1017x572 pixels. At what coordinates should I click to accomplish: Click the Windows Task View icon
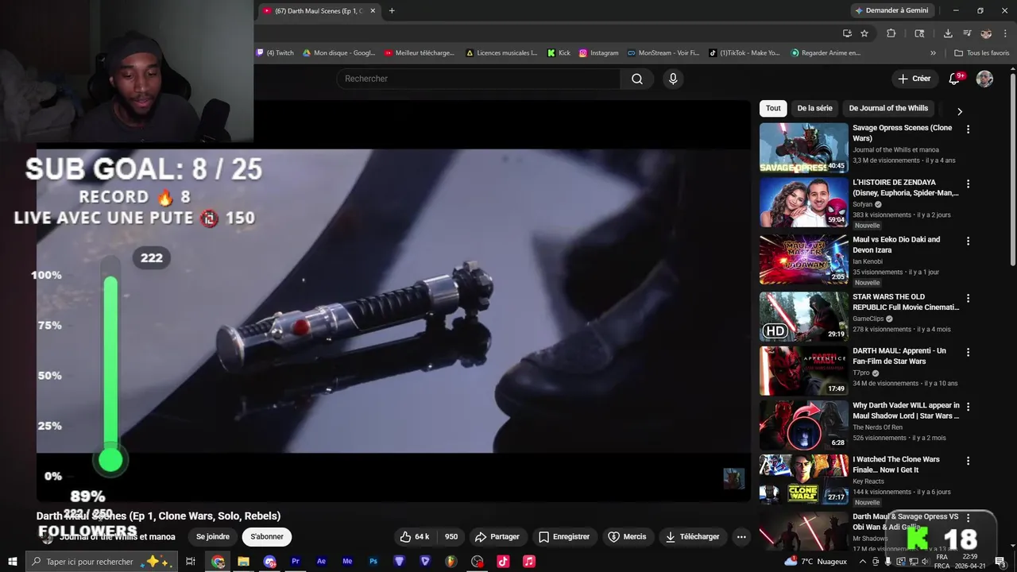[x=191, y=562]
